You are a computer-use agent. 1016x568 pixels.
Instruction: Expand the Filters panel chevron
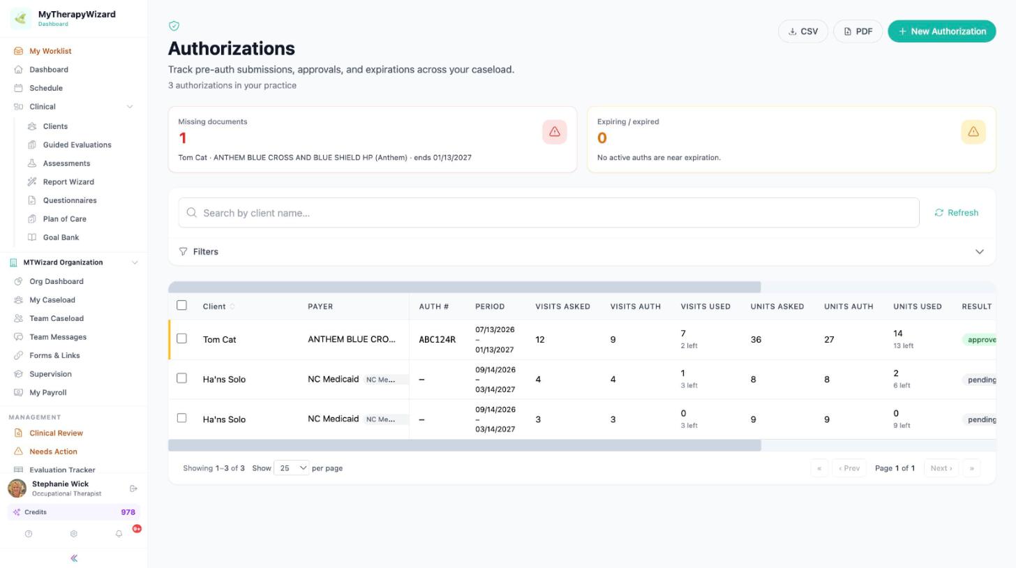(980, 252)
